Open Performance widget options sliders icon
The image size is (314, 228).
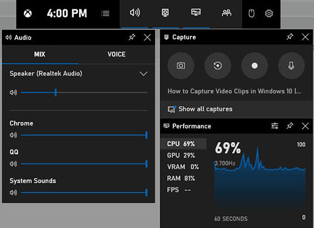pyautogui.click(x=274, y=126)
